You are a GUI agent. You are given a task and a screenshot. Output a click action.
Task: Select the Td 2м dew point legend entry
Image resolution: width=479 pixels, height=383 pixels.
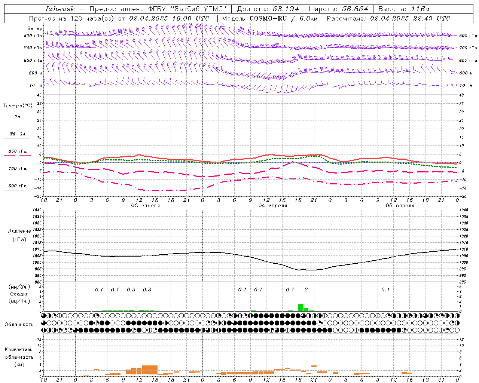[x=17, y=134]
